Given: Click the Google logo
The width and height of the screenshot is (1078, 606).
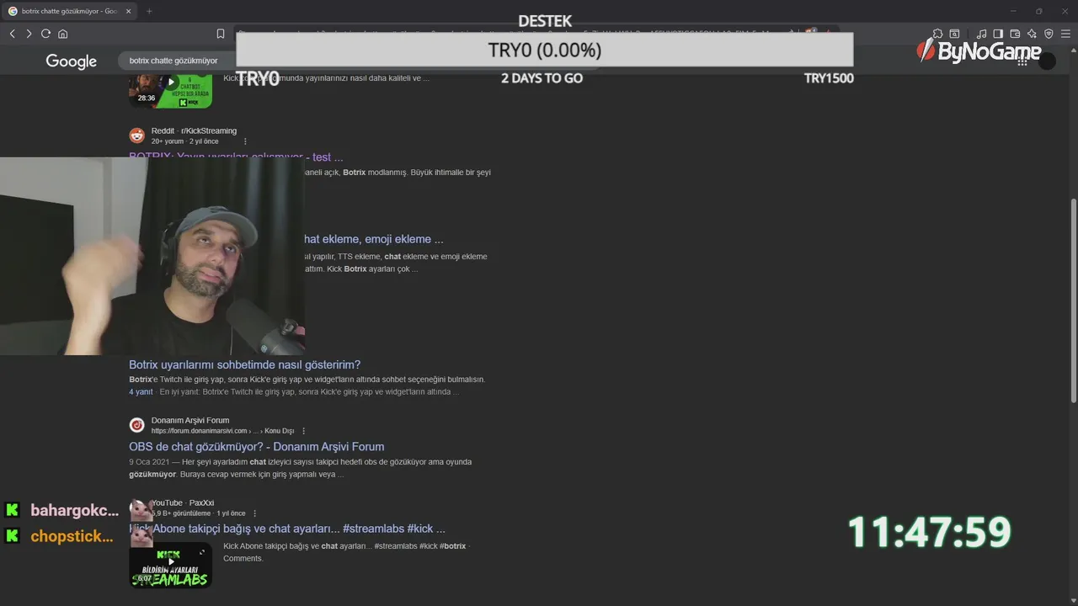Looking at the screenshot, I should coord(72,61).
